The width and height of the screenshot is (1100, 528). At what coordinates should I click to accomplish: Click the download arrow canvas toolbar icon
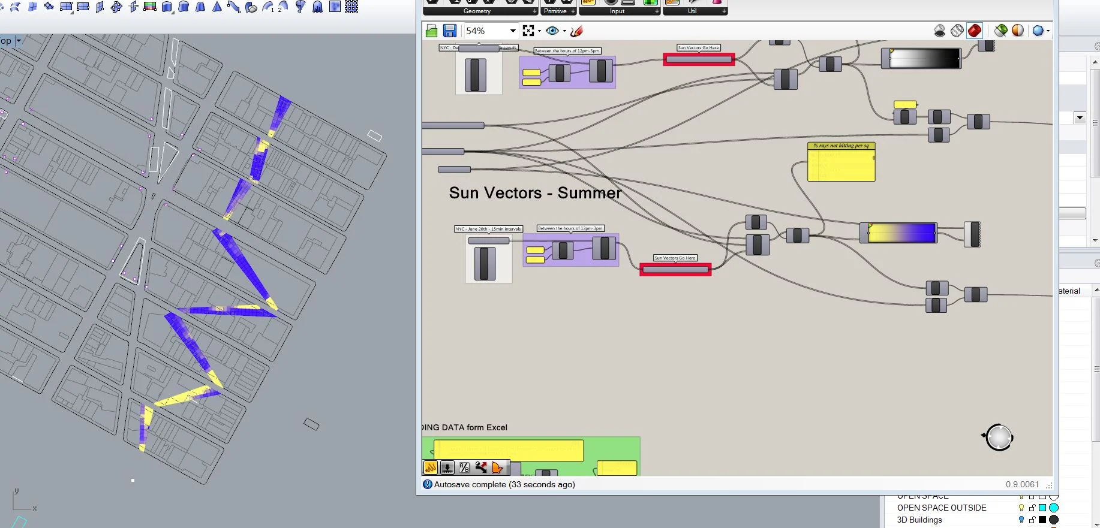point(447,467)
